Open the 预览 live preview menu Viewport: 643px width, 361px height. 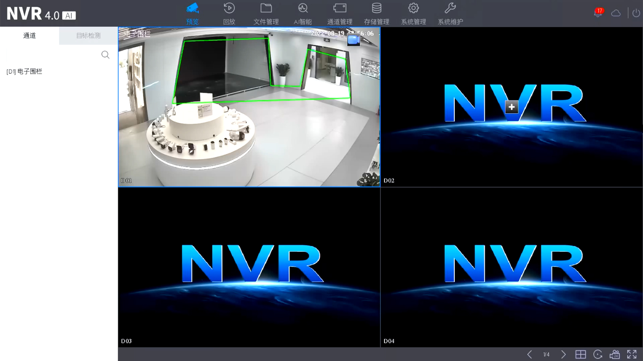(x=192, y=14)
